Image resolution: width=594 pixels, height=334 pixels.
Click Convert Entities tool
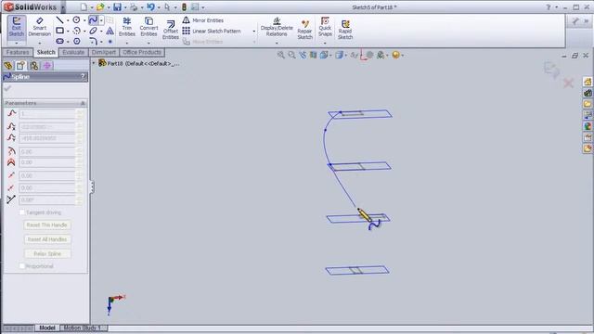point(148,27)
